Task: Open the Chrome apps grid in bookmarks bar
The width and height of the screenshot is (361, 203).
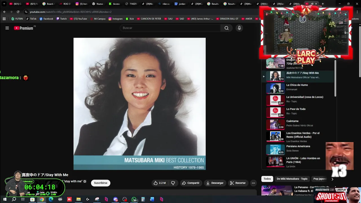Action: (4, 19)
